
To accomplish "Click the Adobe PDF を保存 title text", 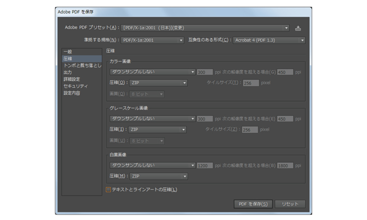I will [x=75, y=12].
